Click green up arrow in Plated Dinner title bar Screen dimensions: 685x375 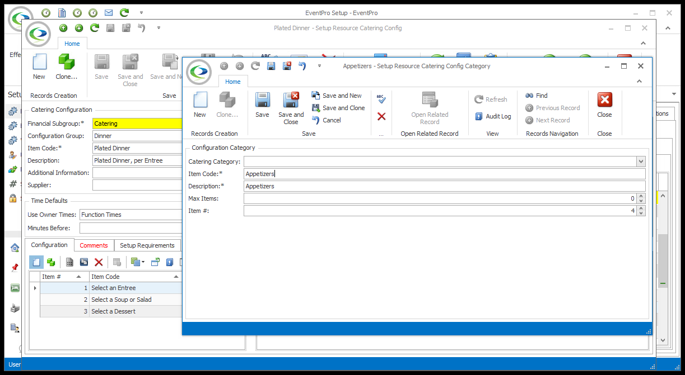tap(63, 28)
